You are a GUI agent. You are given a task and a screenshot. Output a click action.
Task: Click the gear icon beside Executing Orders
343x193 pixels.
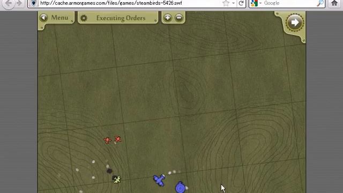[x=84, y=18]
